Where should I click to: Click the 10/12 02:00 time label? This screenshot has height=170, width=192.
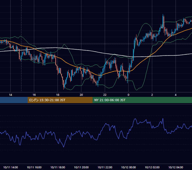(152, 167)
